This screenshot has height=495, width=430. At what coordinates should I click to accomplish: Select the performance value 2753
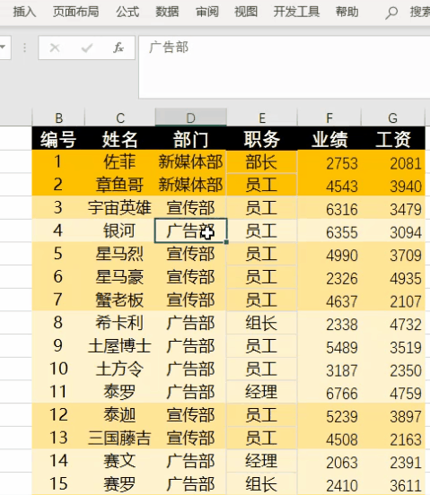point(329,162)
